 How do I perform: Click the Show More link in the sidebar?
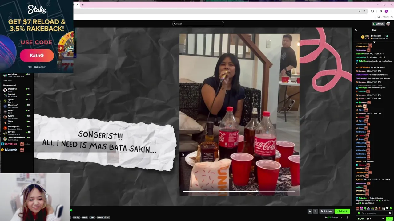[x=7, y=80]
